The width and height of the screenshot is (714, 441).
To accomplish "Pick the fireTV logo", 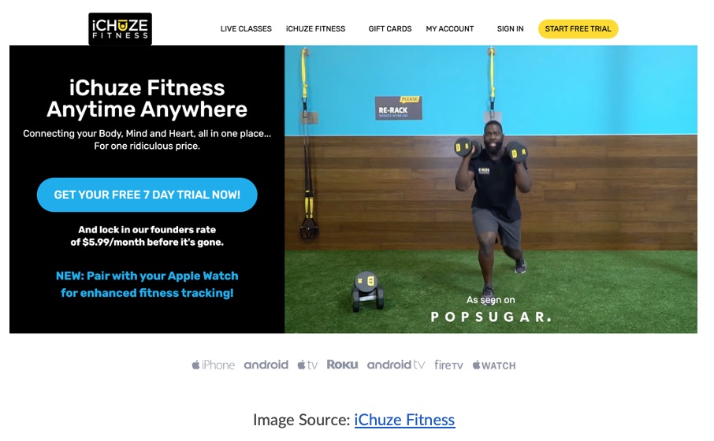I will [448, 365].
